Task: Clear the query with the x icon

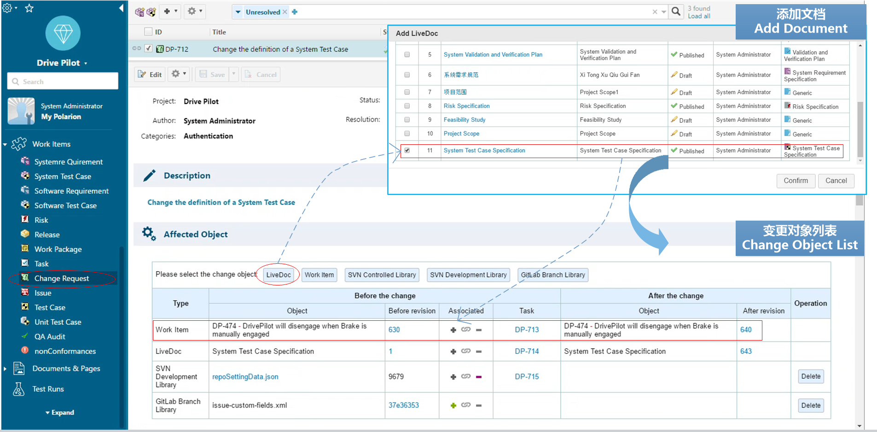Action: pyautogui.click(x=655, y=12)
